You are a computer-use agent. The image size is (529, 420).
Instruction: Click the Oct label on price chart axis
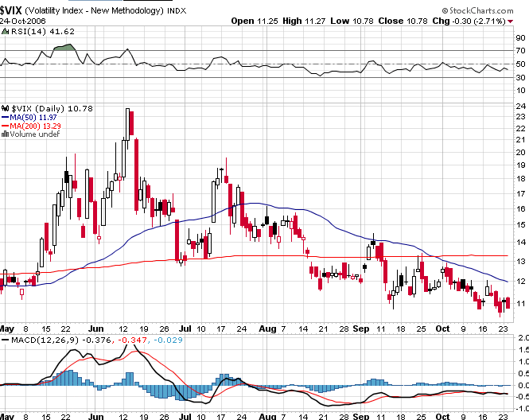click(443, 328)
